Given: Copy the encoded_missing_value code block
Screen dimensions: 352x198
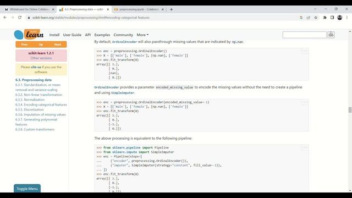Looking at the screenshot, I should pos(304,102).
